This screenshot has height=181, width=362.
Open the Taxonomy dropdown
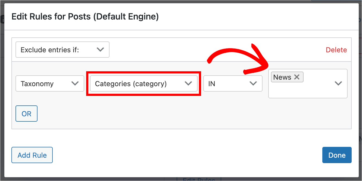pos(50,83)
